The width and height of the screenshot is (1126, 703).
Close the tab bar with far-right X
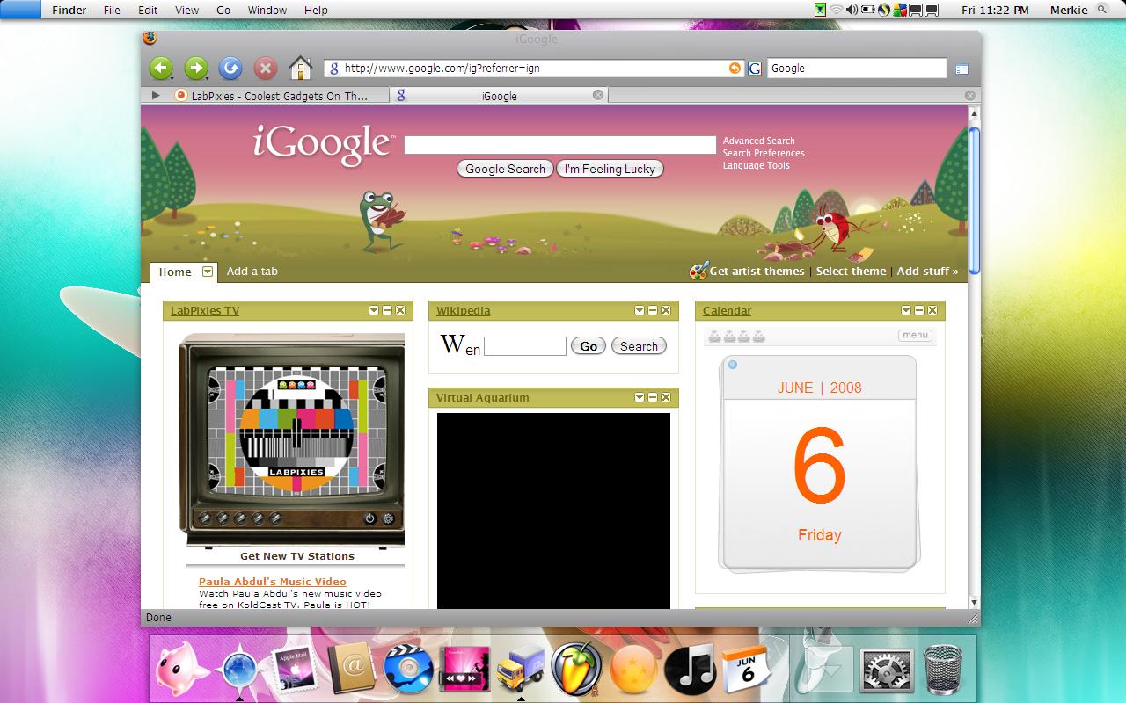pyautogui.click(x=970, y=95)
